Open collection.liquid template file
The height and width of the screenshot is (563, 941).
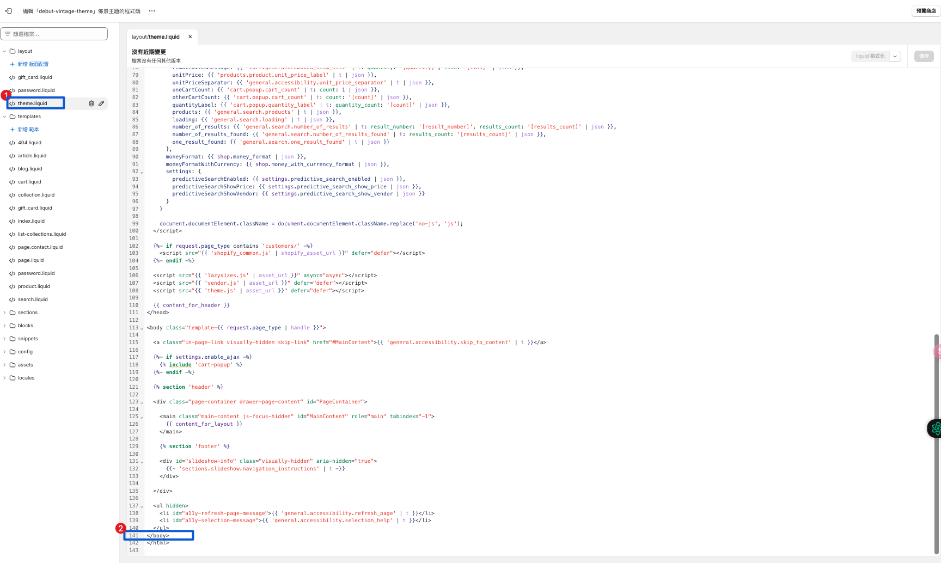coord(36,195)
